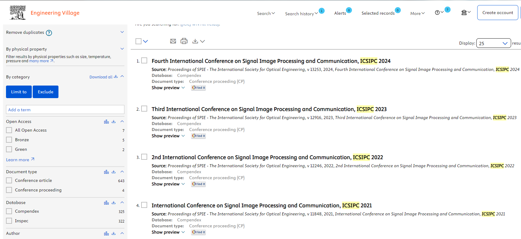Open the select-all options chevron

click(x=145, y=41)
